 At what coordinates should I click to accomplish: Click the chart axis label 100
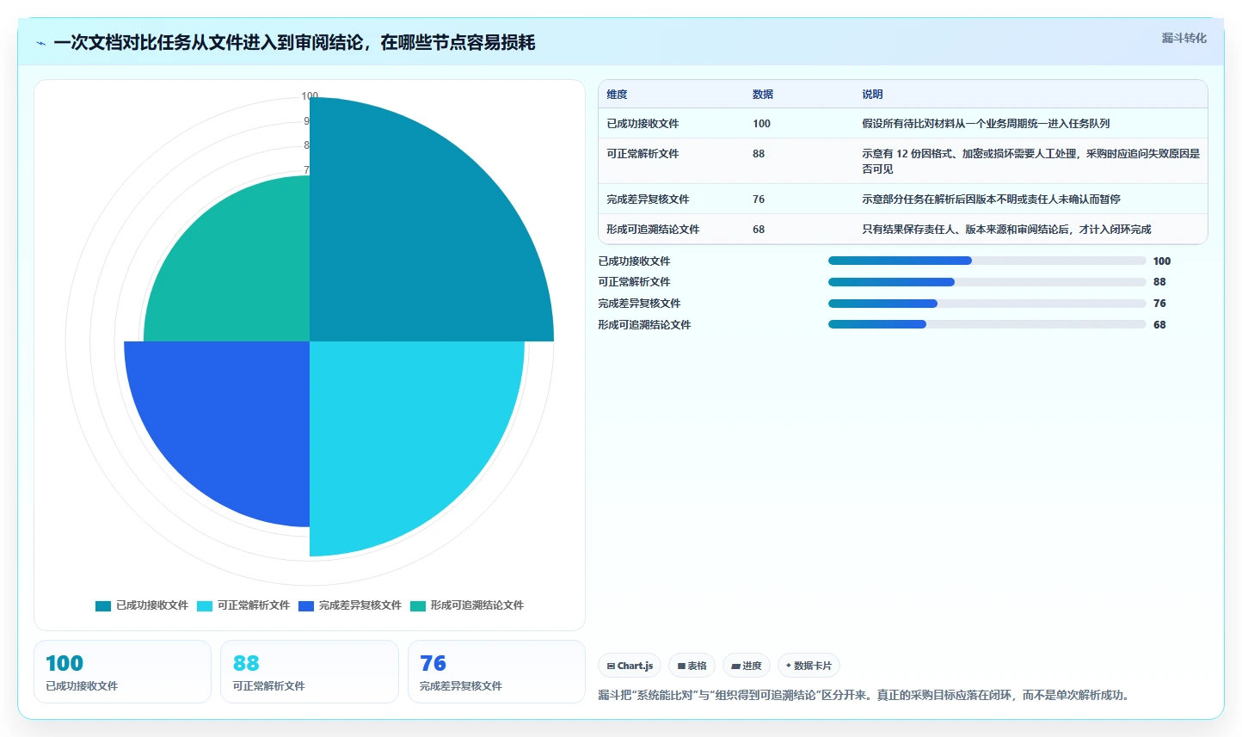pos(310,96)
